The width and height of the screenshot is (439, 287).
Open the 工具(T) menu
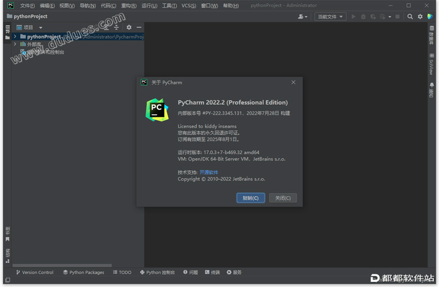pos(169,5)
